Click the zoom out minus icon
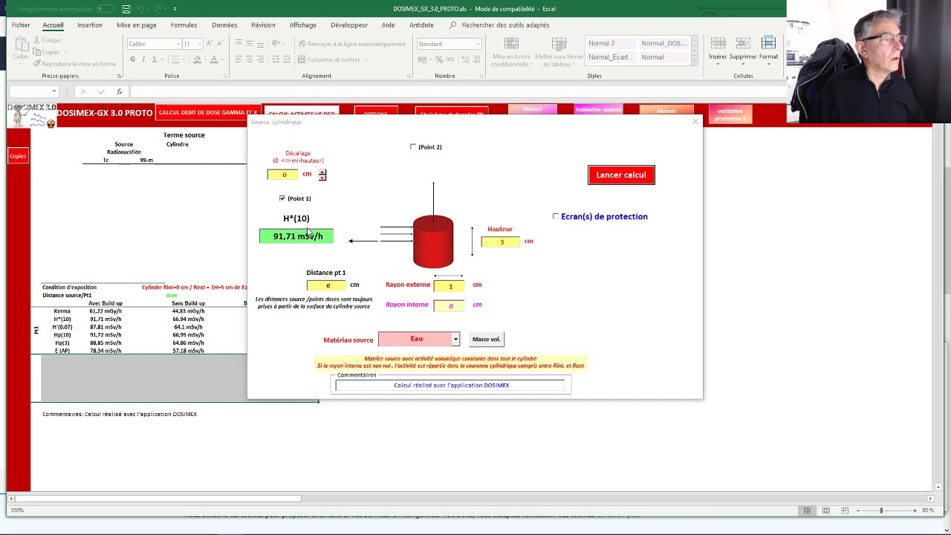This screenshot has width=951, height=535. [x=858, y=510]
